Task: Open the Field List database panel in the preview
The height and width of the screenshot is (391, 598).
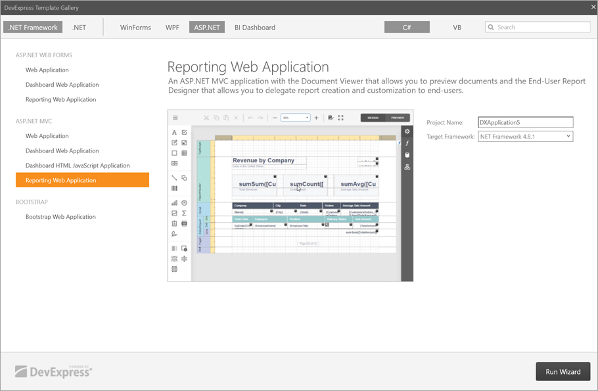Action: 407,155
